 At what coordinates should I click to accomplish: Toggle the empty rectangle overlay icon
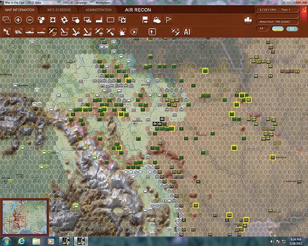(x=111, y=20)
